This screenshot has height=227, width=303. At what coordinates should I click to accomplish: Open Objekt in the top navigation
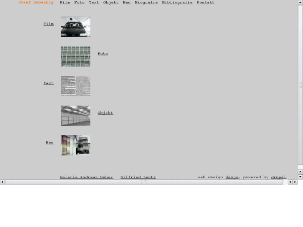click(x=111, y=2)
